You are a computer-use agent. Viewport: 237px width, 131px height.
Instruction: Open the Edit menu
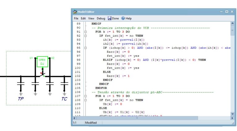pyautogui.click(x=83, y=18)
